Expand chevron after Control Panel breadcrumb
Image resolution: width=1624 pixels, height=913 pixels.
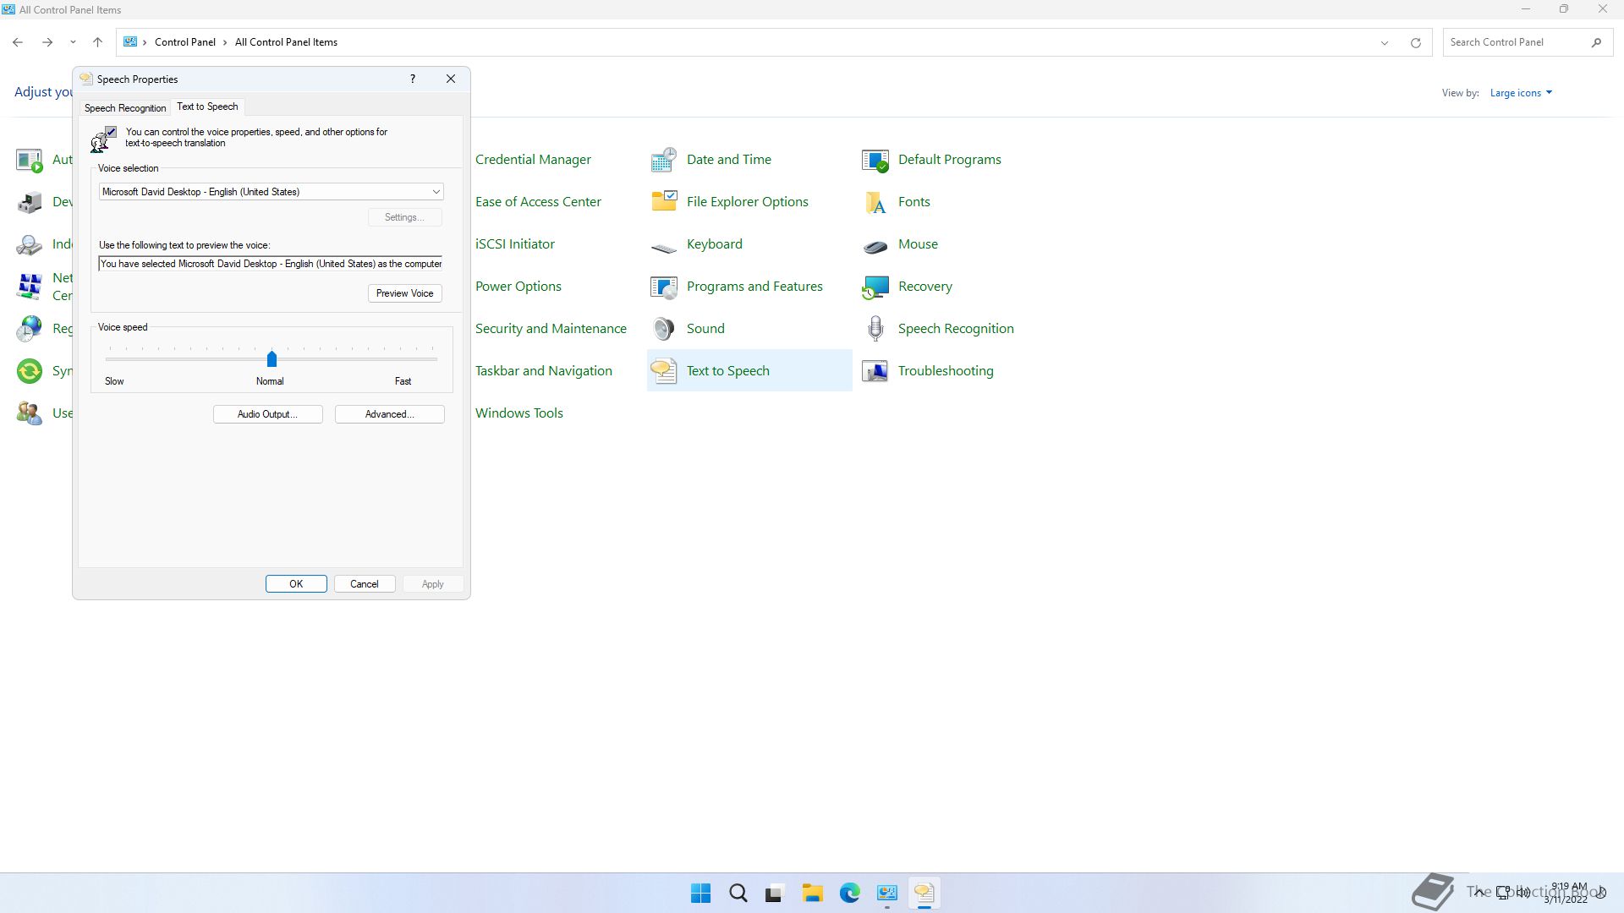click(225, 42)
